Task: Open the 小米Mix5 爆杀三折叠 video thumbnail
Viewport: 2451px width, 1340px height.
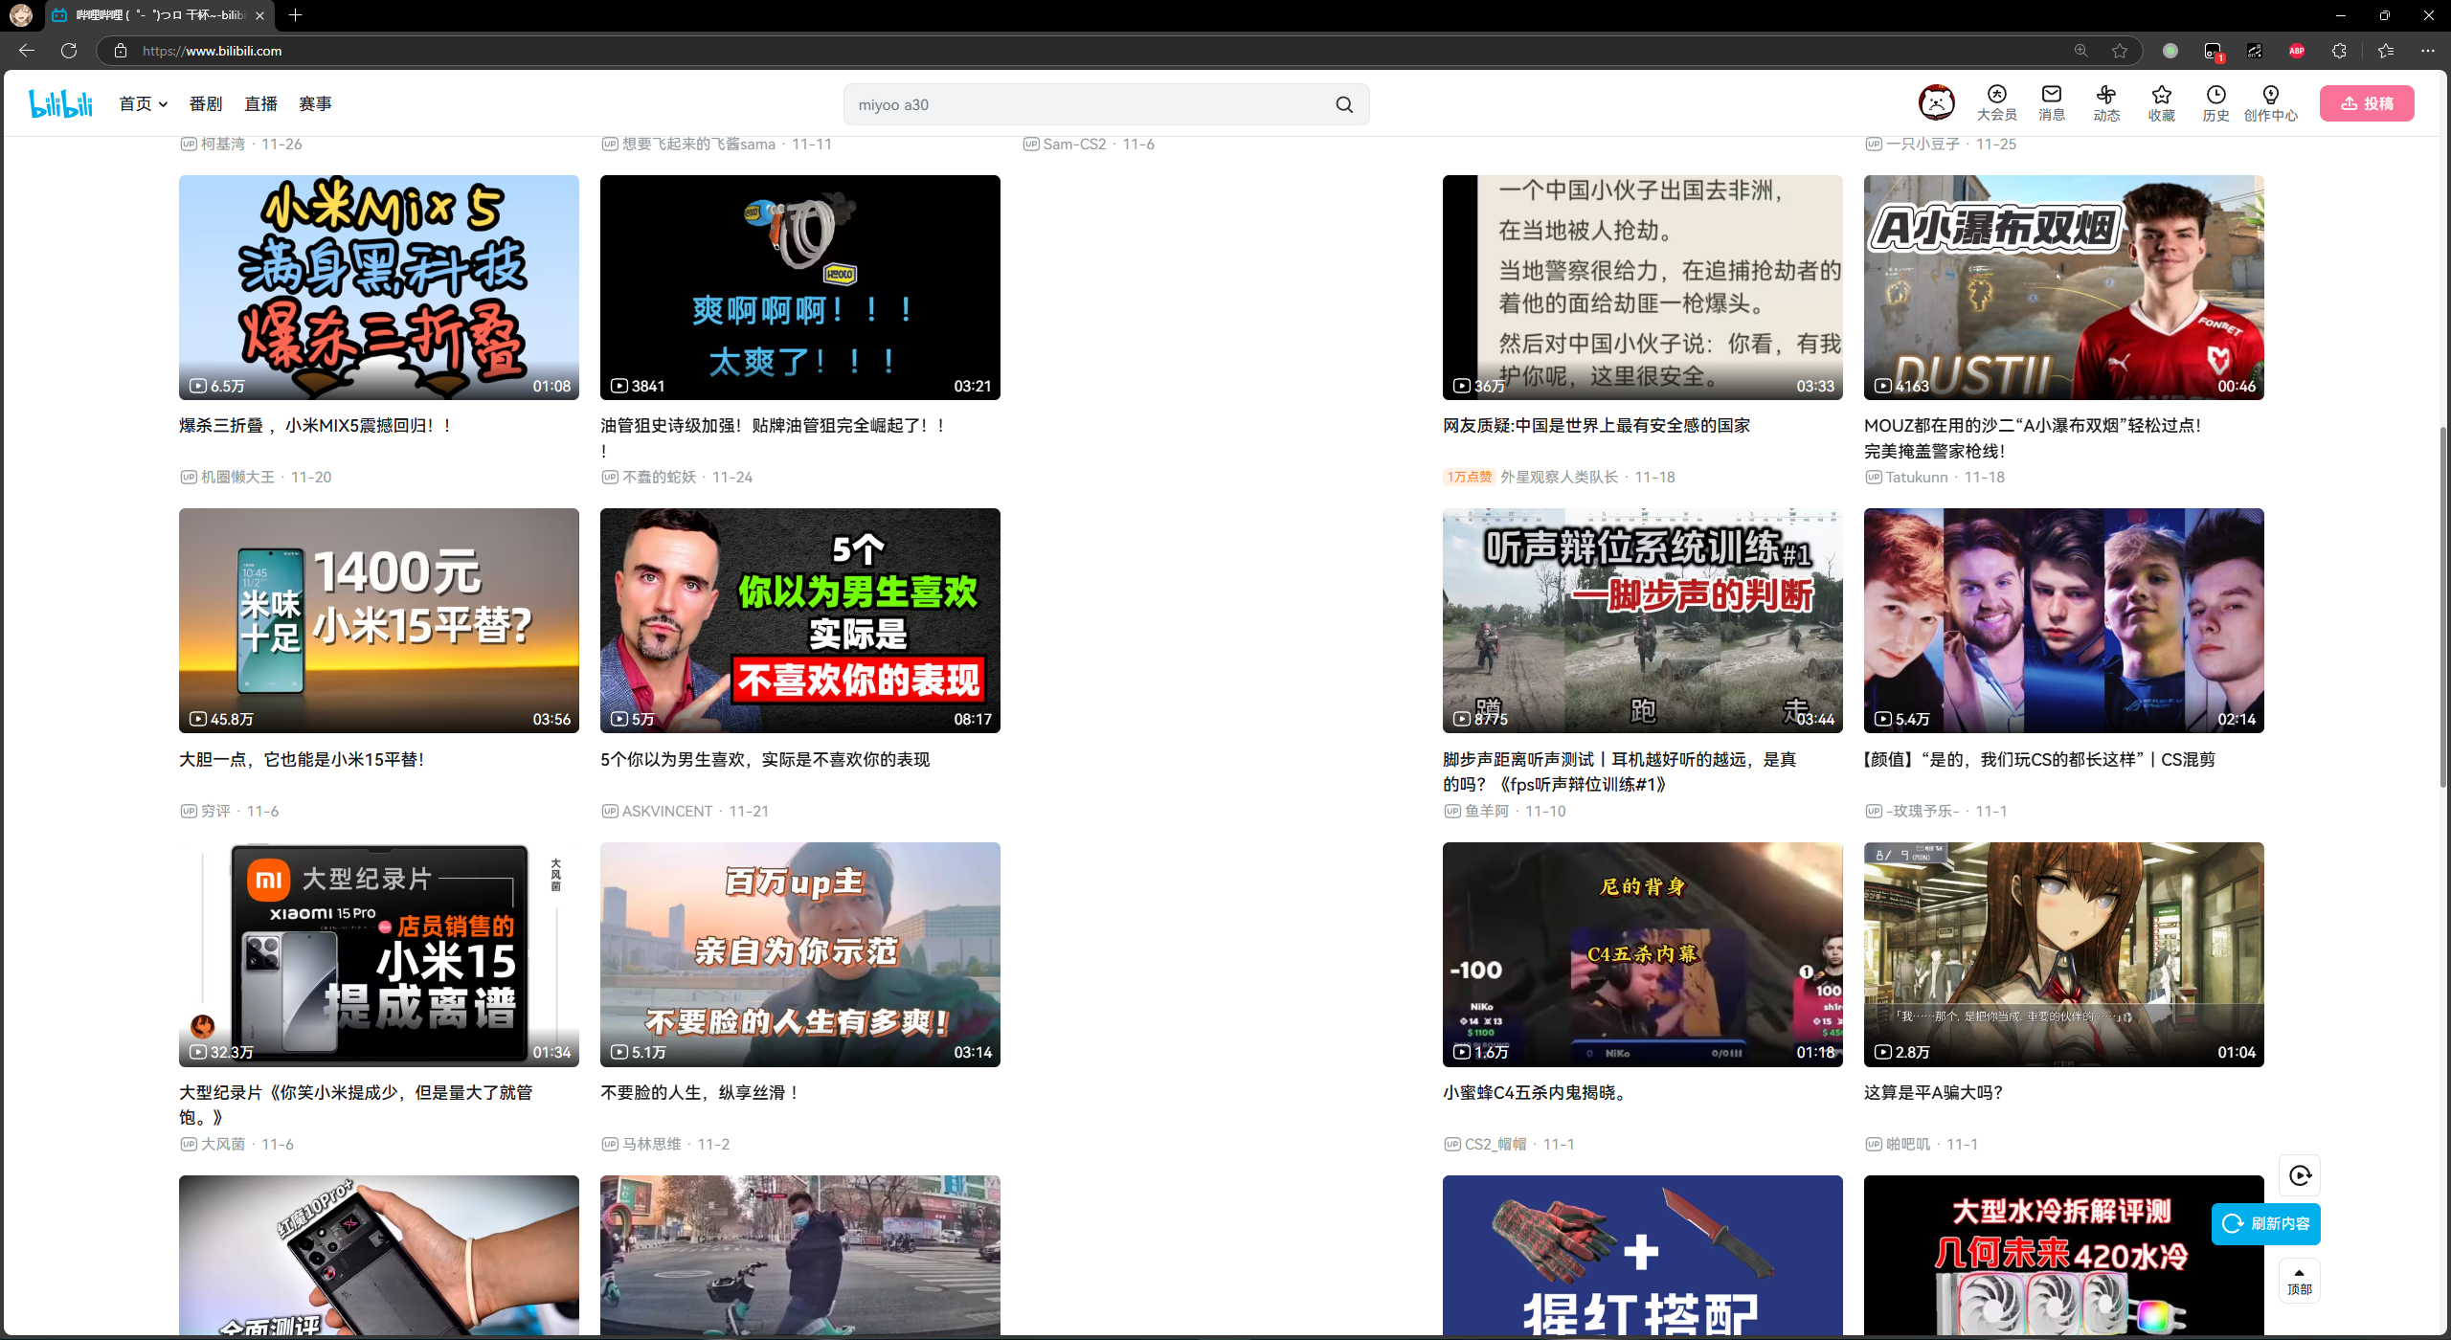Action: [378, 287]
